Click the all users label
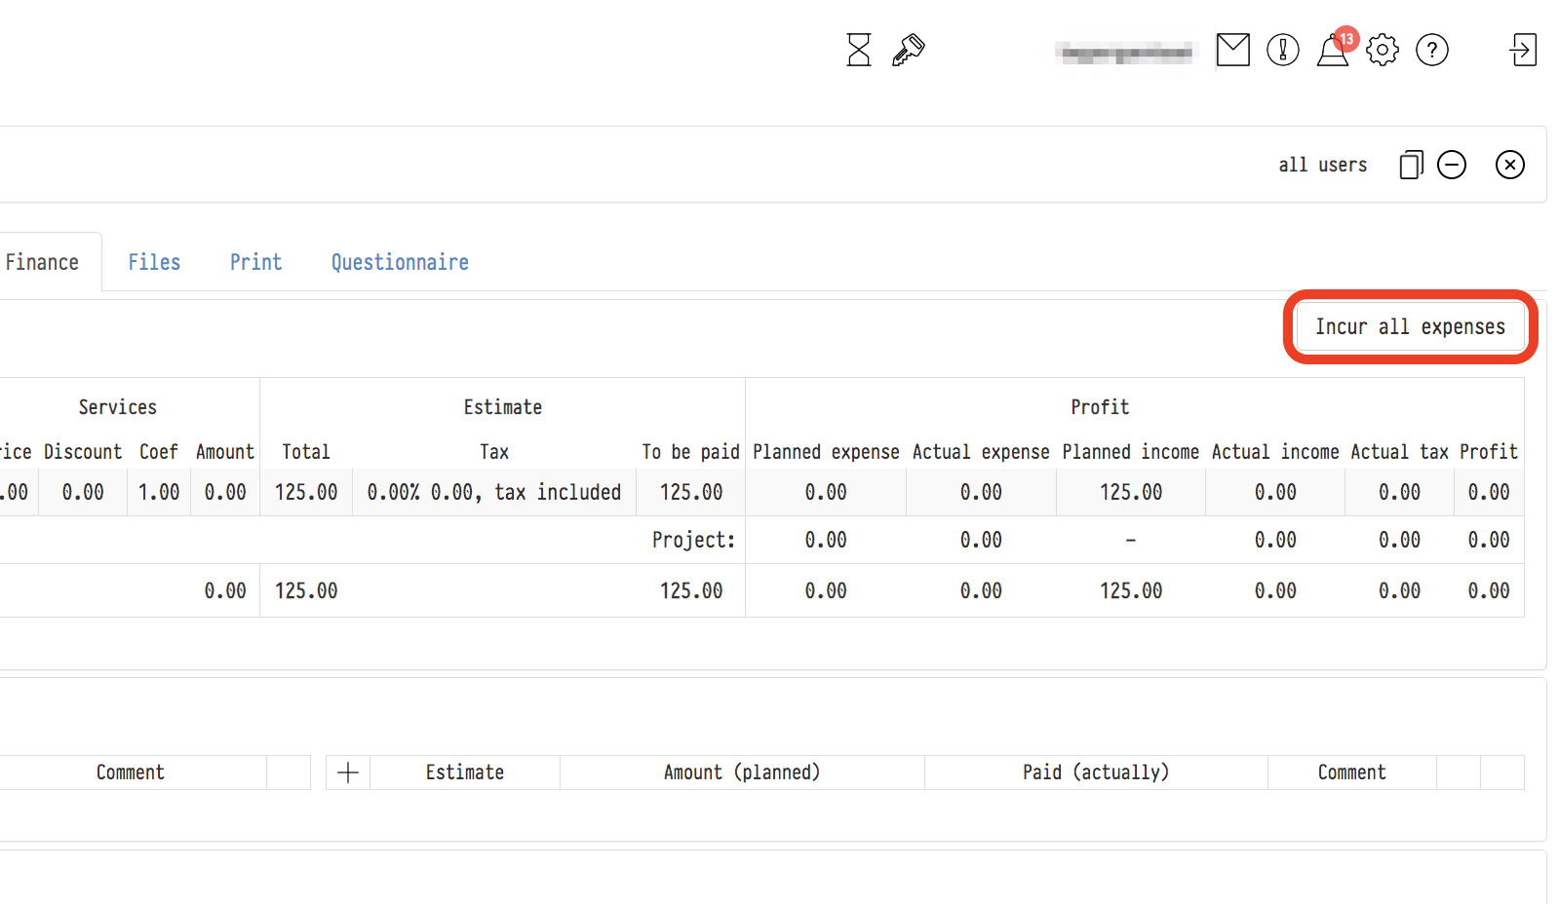This screenshot has width=1559, height=904. click(x=1322, y=166)
